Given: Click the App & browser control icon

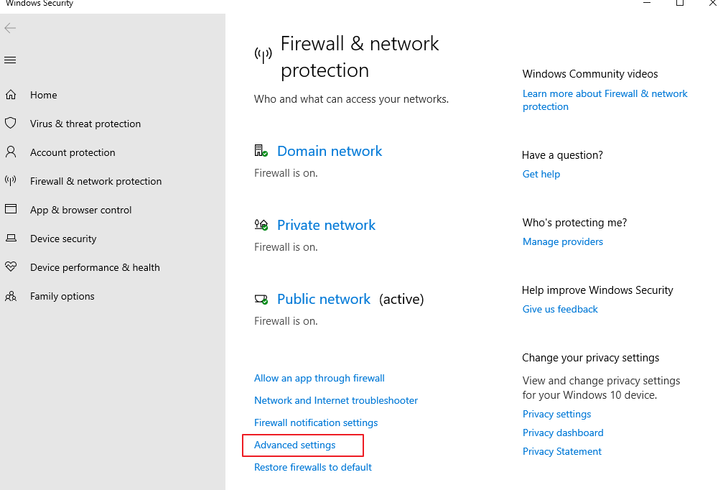Looking at the screenshot, I should (11, 210).
